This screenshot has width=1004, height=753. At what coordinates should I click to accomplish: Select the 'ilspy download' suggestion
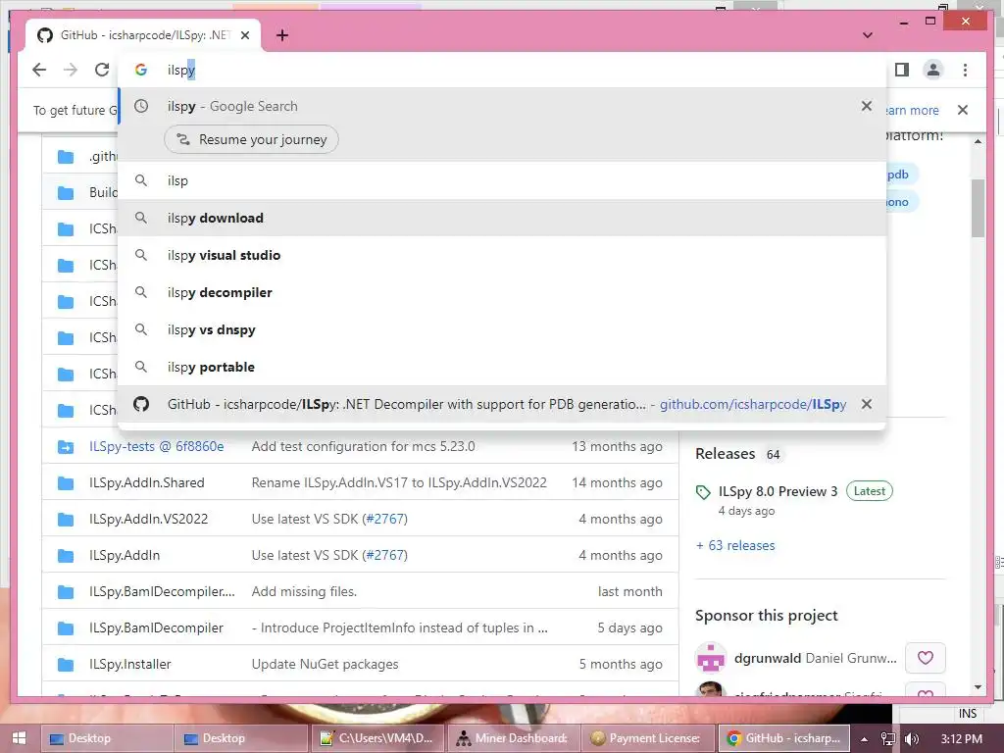coord(502,218)
